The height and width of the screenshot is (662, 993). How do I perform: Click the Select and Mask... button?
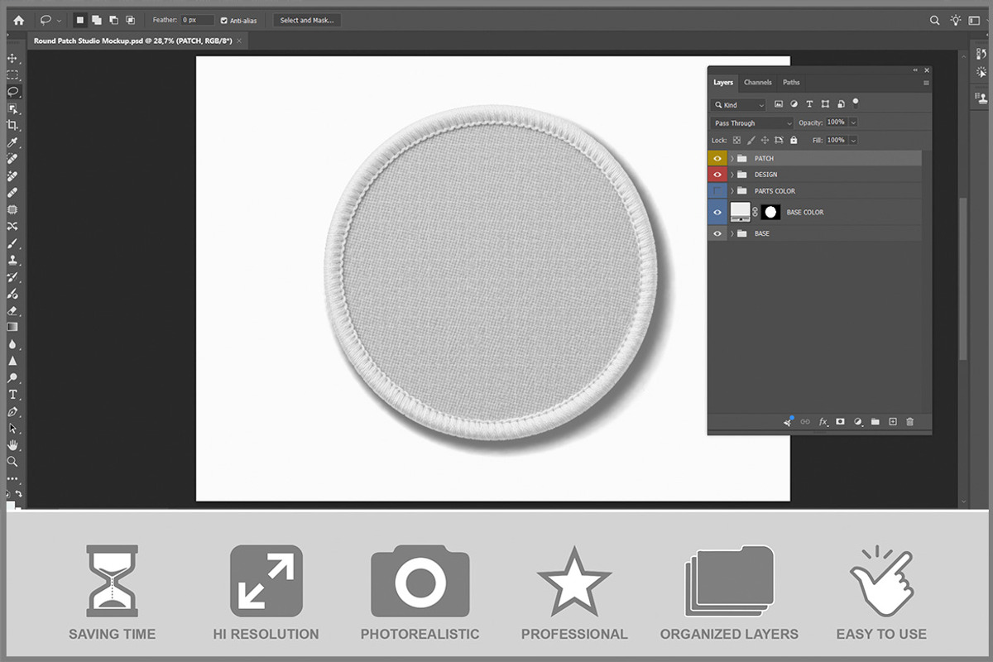click(307, 20)
